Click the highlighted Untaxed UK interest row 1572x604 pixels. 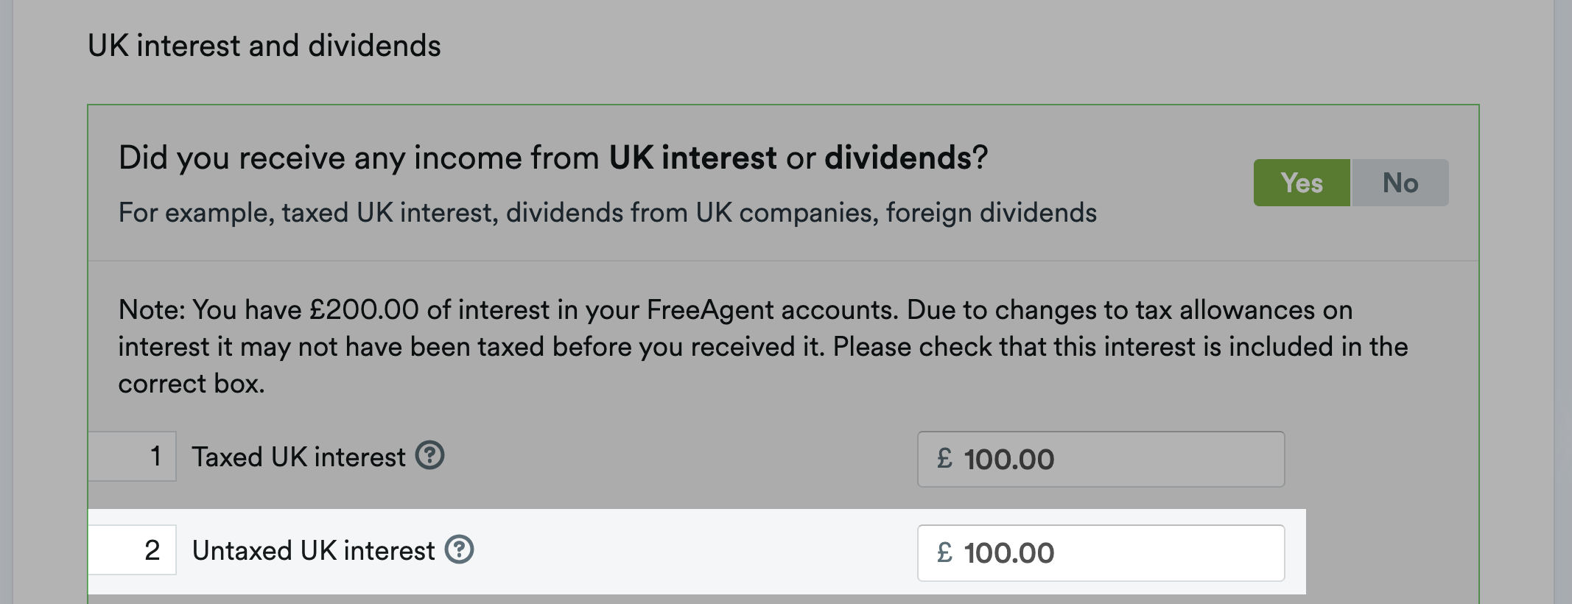(x=697, y=551)
